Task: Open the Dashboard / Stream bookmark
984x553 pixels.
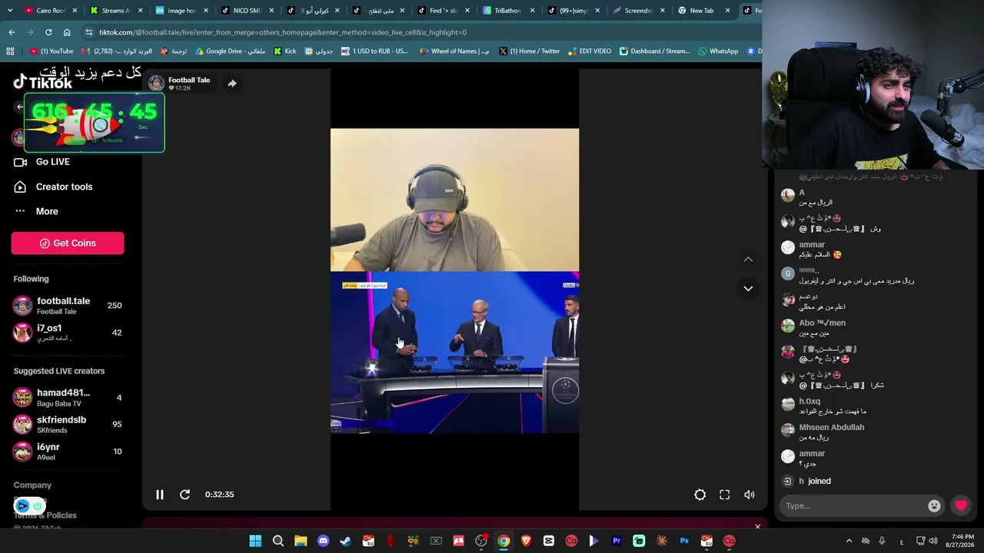Action: click(654, 51)
